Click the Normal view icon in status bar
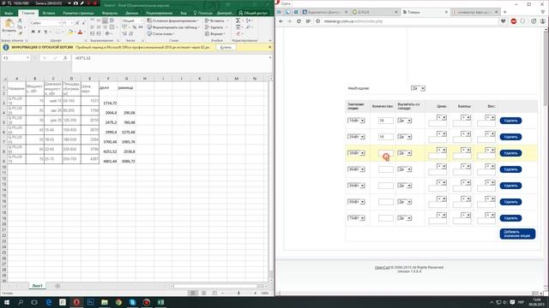 point(192,293)
